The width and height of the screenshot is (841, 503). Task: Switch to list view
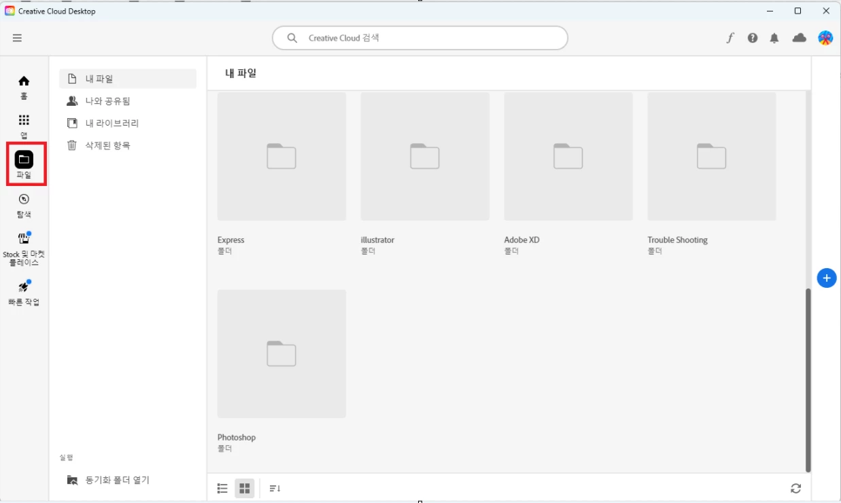coord(222,488)
